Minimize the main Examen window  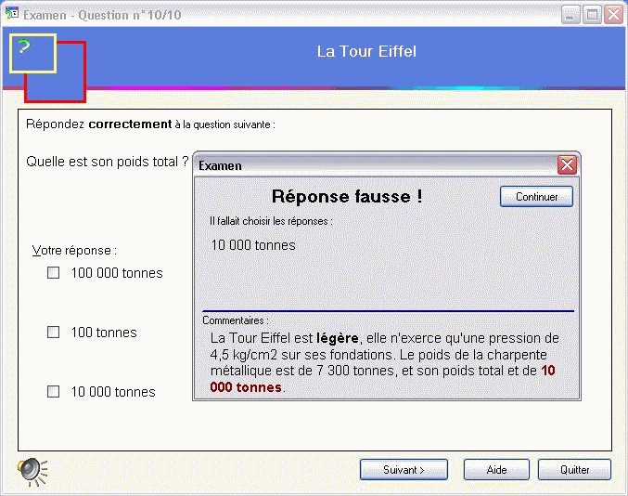click(x=570, y=15)
